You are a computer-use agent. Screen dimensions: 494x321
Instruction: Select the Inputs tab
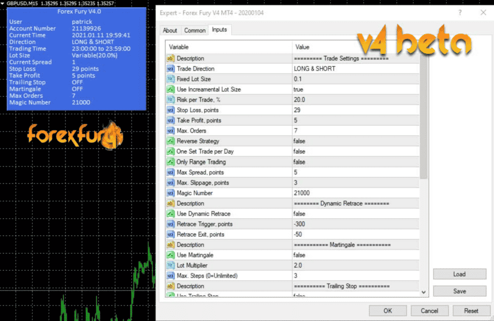[x=219, y=29]
